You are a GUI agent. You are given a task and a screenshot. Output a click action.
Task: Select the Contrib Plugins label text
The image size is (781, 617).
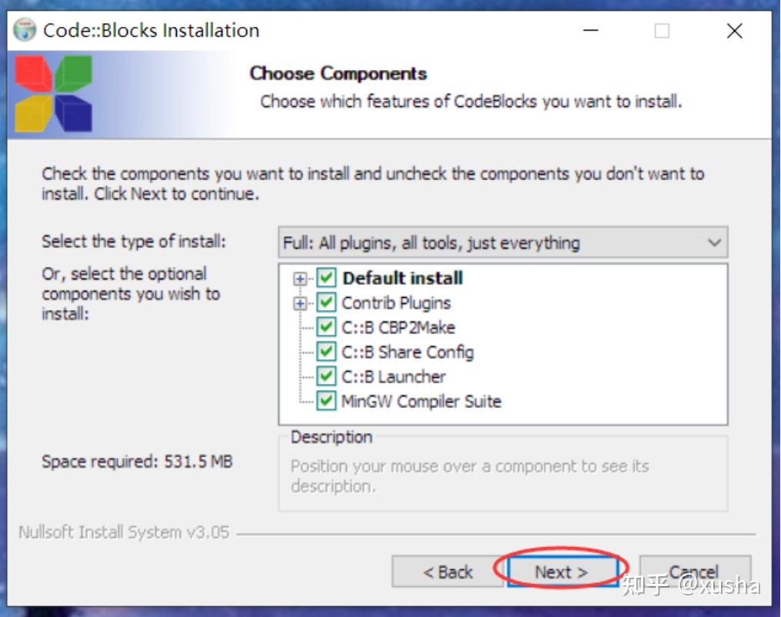[396, 302]
